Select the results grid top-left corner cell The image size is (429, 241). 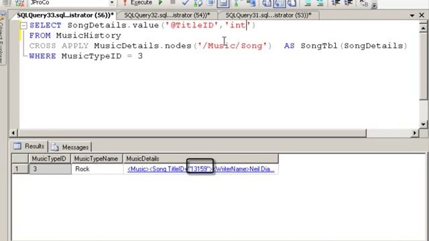[20, 159]
